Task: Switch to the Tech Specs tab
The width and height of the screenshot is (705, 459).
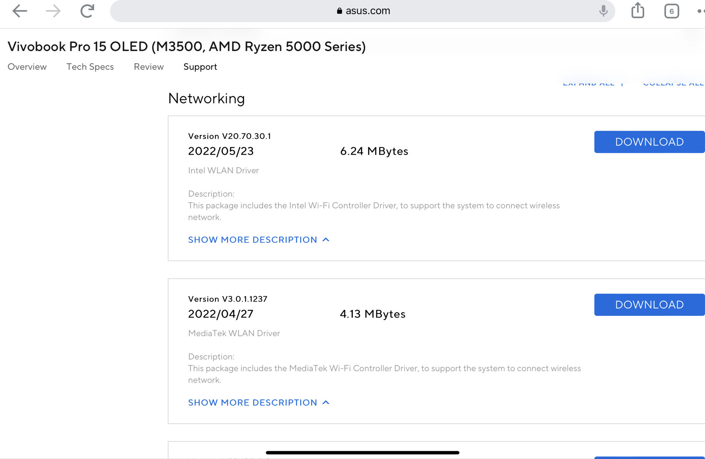Action: coord(90,67)
